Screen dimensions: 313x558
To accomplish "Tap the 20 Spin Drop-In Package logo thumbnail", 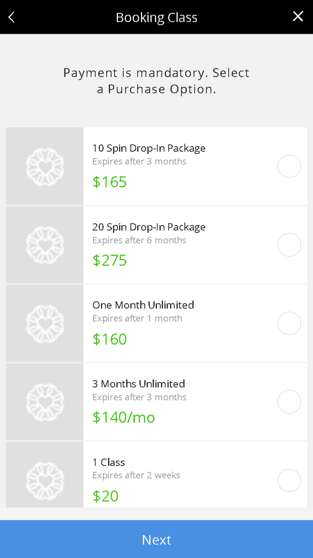I will coord(45,245).
